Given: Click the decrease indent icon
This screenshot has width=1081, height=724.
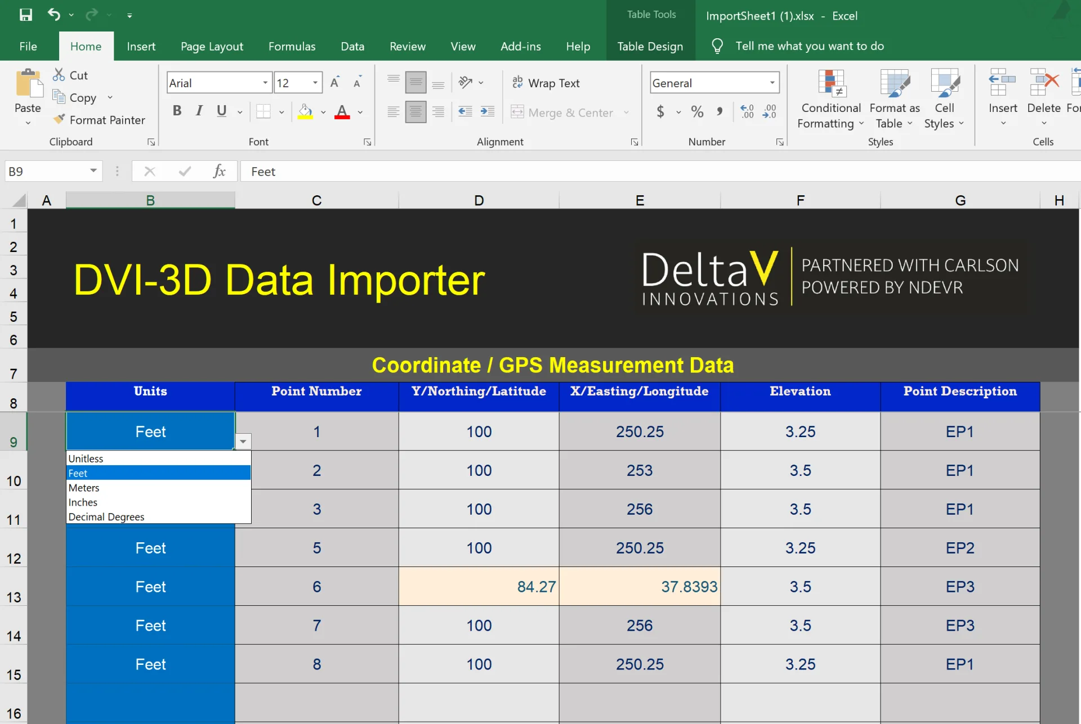Looking at the screenshot, I should click(x=465, y=111).
